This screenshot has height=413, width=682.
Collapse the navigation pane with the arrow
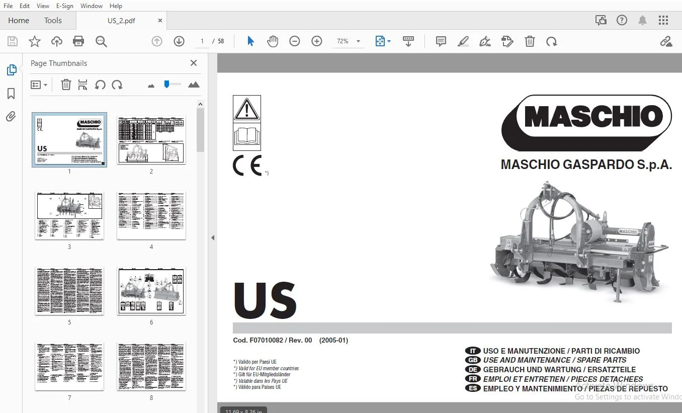[x=213, y=237]
